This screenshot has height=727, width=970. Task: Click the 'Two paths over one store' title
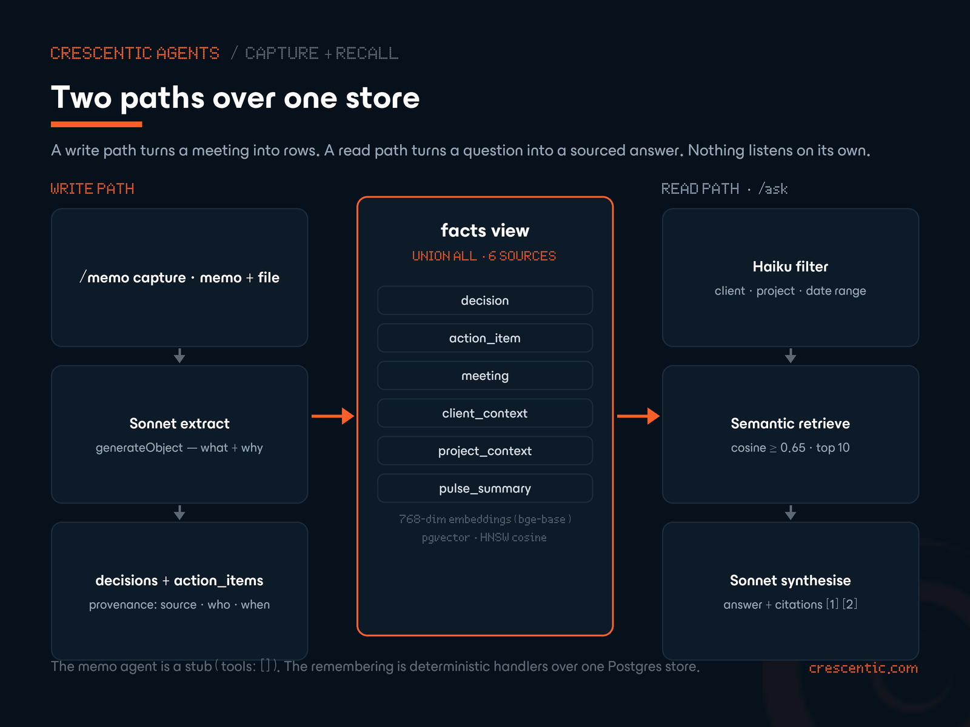[235, 98]
